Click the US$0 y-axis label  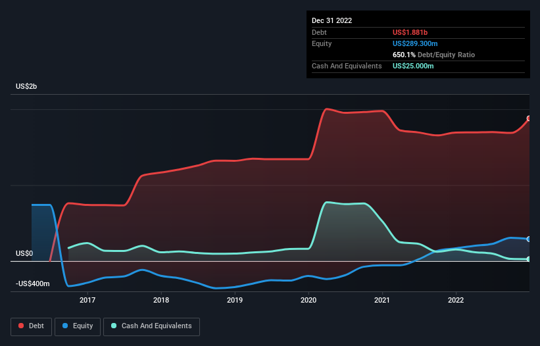(x=24, y=253)
